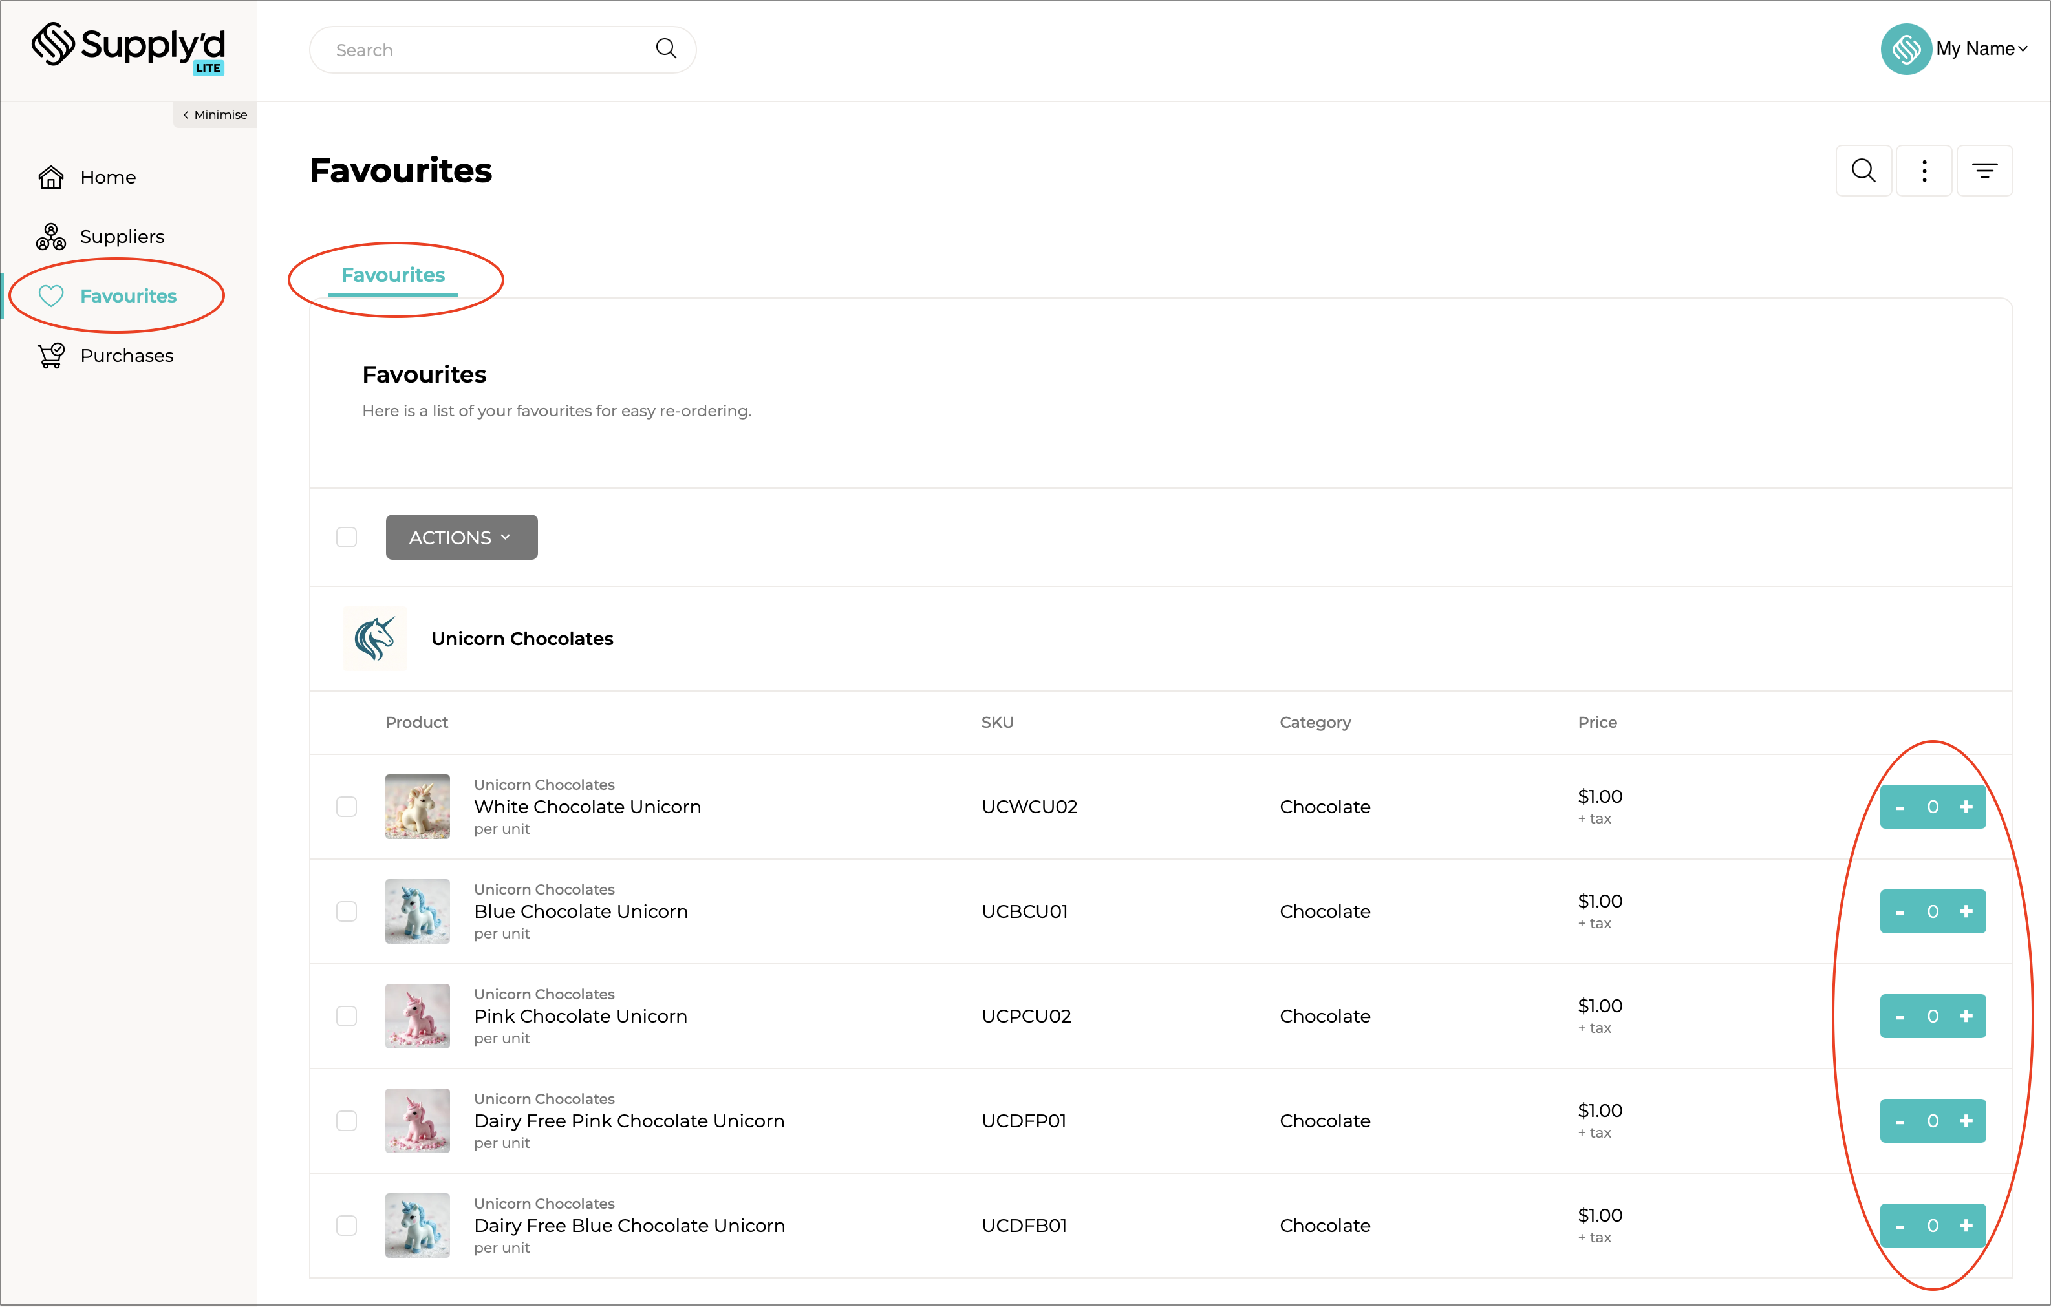The height and width of the screenshot is (1307, 2051).
Task: Click the Unicorn Chocolates supplier logo
Action: coord(375,639)
